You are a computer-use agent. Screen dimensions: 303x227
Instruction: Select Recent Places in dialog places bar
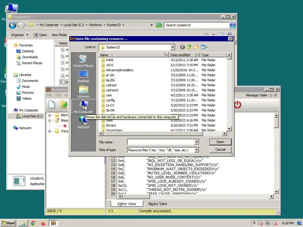point(83,61)
